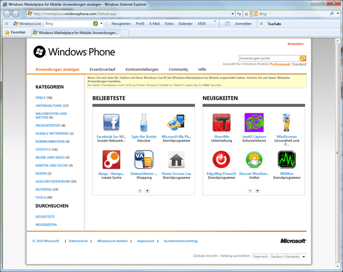Image resolution: width=343 pixels, height=272 pixels.
Task: Expand more Windows Live toolbar items chevron
Action: pos(215,22)
